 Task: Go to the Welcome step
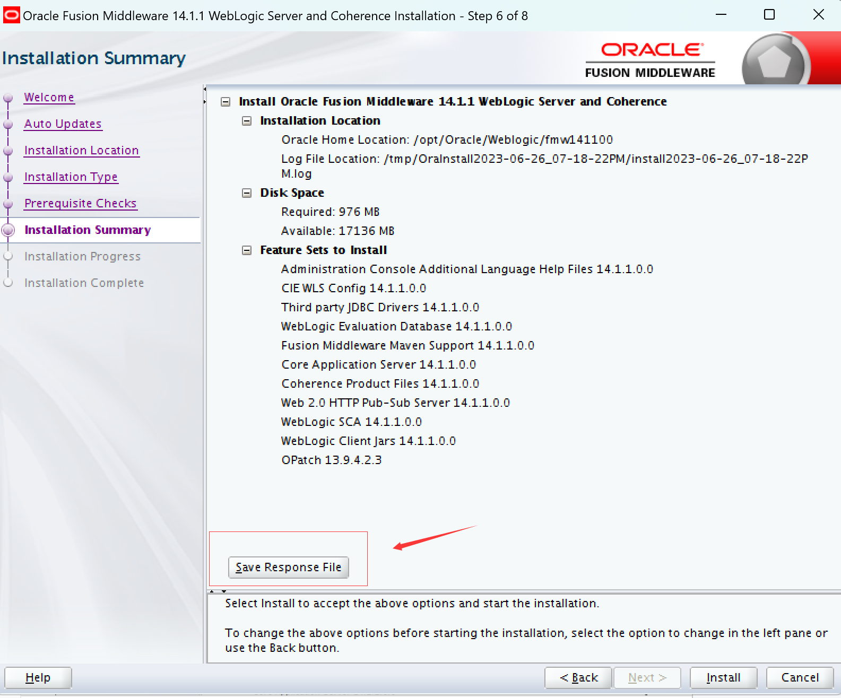(49, 98)
